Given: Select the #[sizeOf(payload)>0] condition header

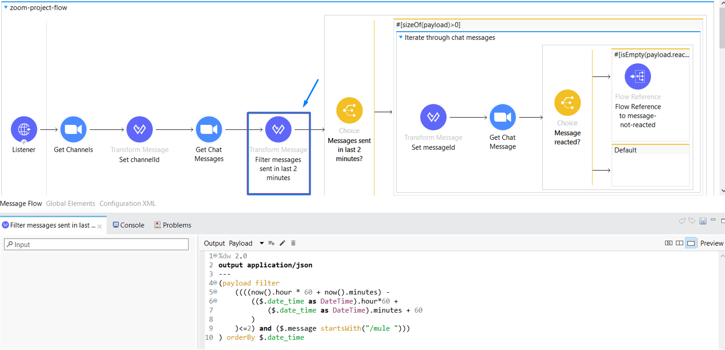Looking at the screenshot, I should pos(548,25).
